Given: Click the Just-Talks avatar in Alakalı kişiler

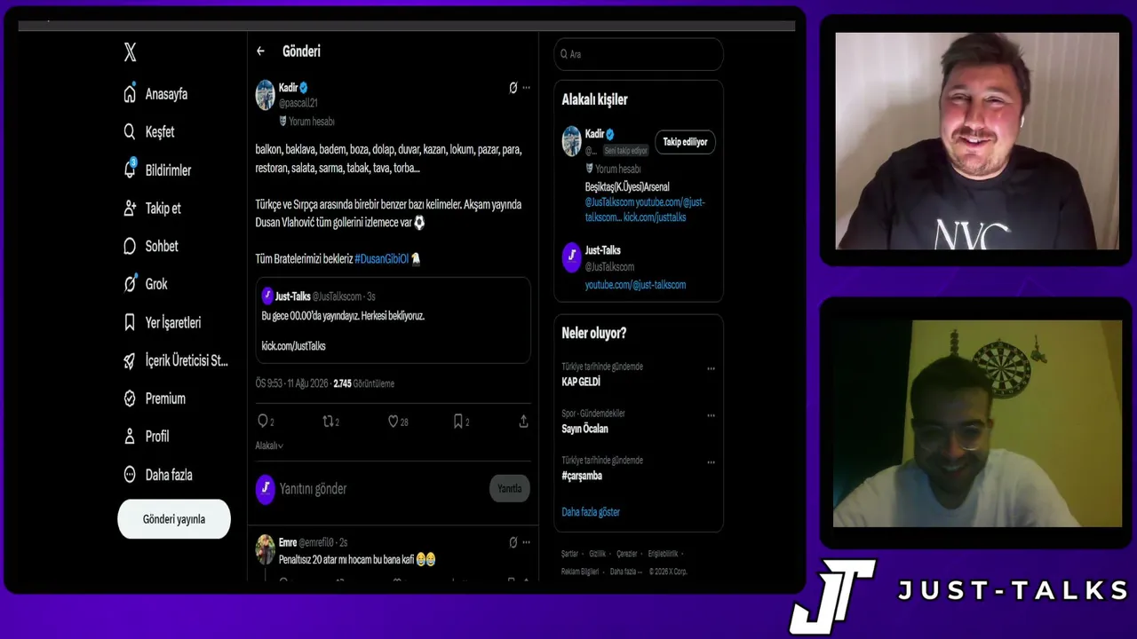Looking at the screenshot, I should 571,257.
